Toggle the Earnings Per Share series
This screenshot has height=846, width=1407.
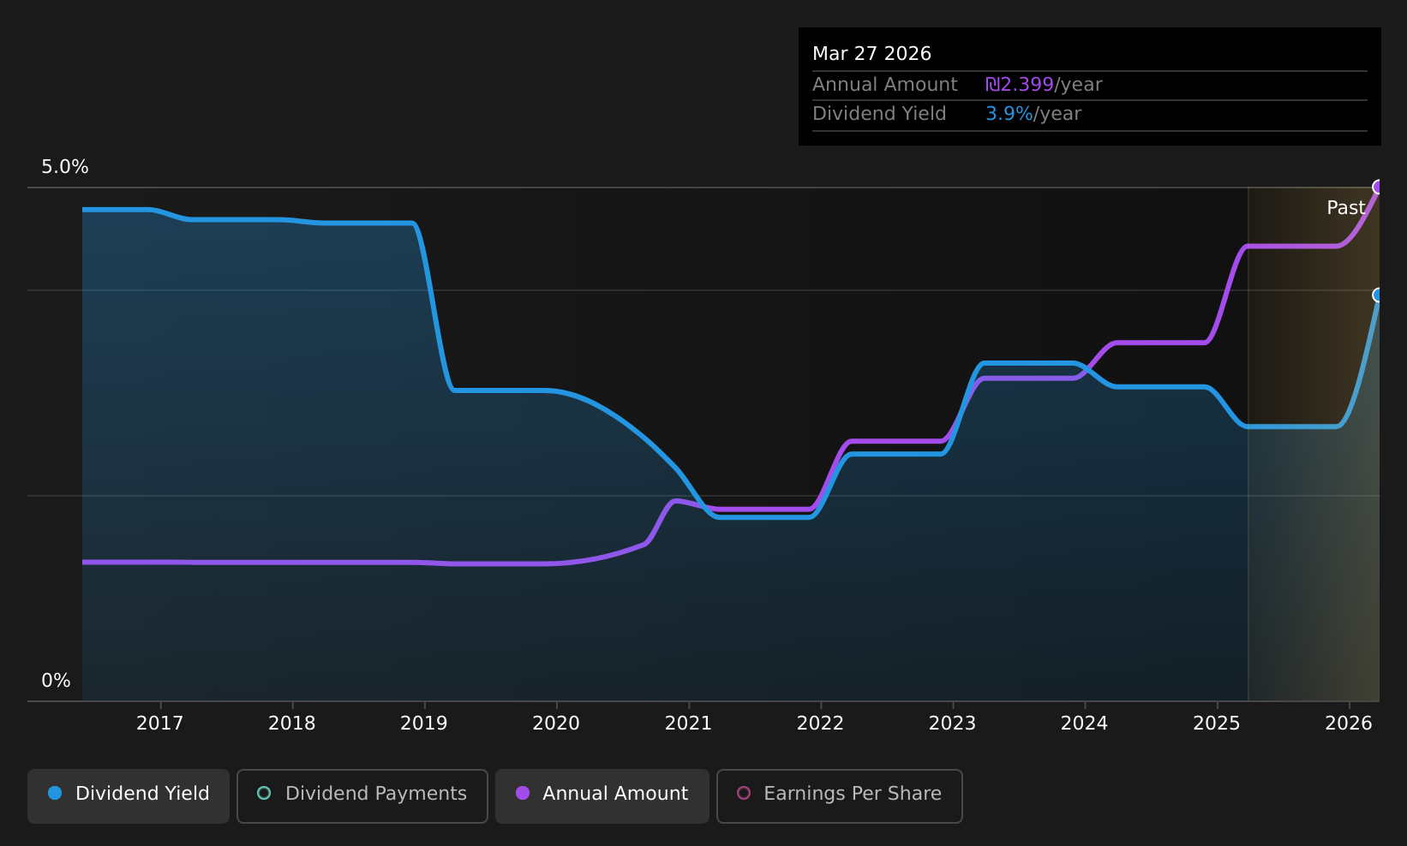click(x=839, y=795)
